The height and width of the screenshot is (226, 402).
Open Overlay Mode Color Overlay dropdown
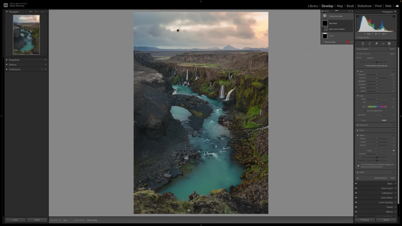coord(92,220)
